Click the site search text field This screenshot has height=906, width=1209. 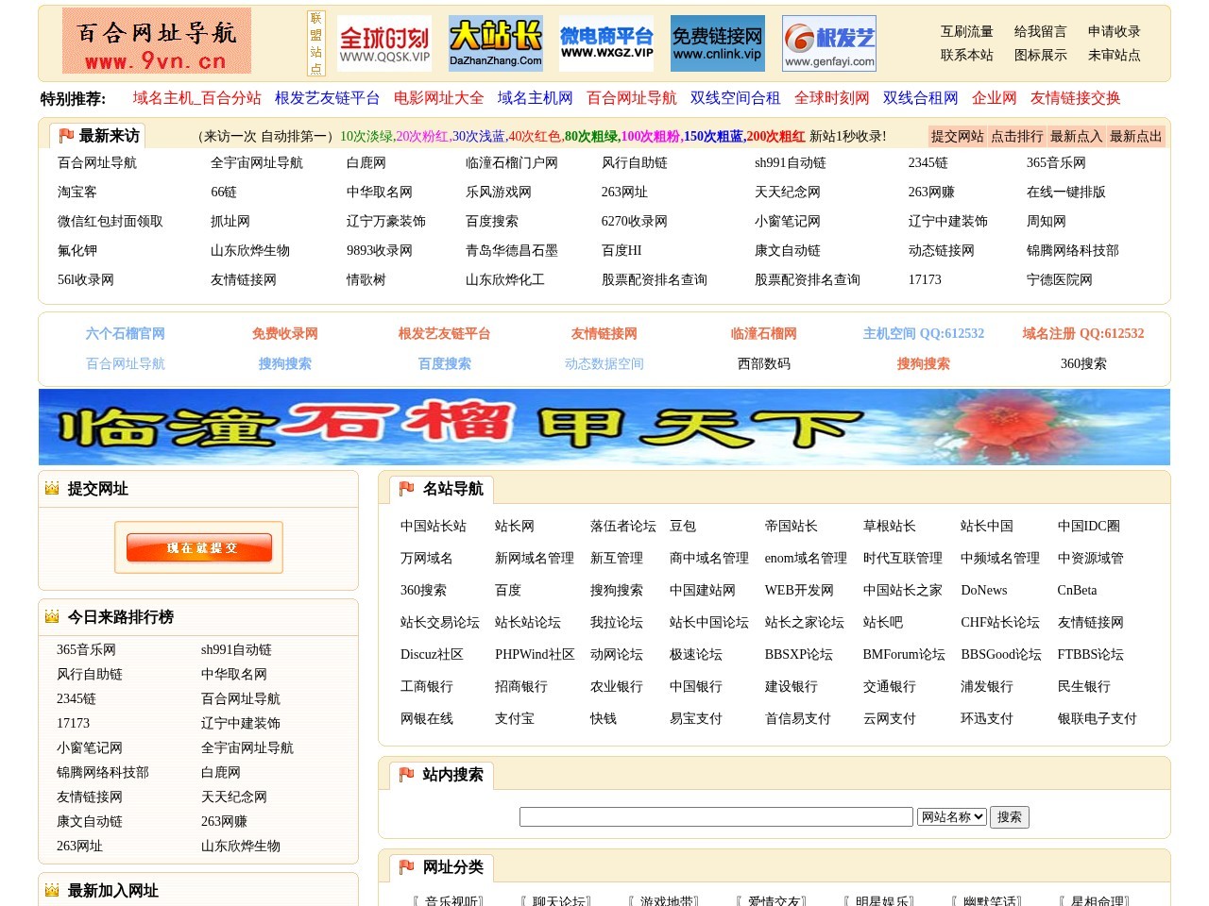(716, 816)
